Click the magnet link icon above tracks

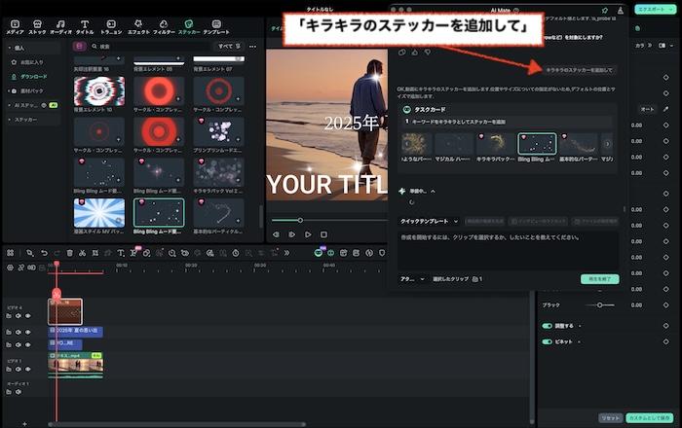(20, 267)
